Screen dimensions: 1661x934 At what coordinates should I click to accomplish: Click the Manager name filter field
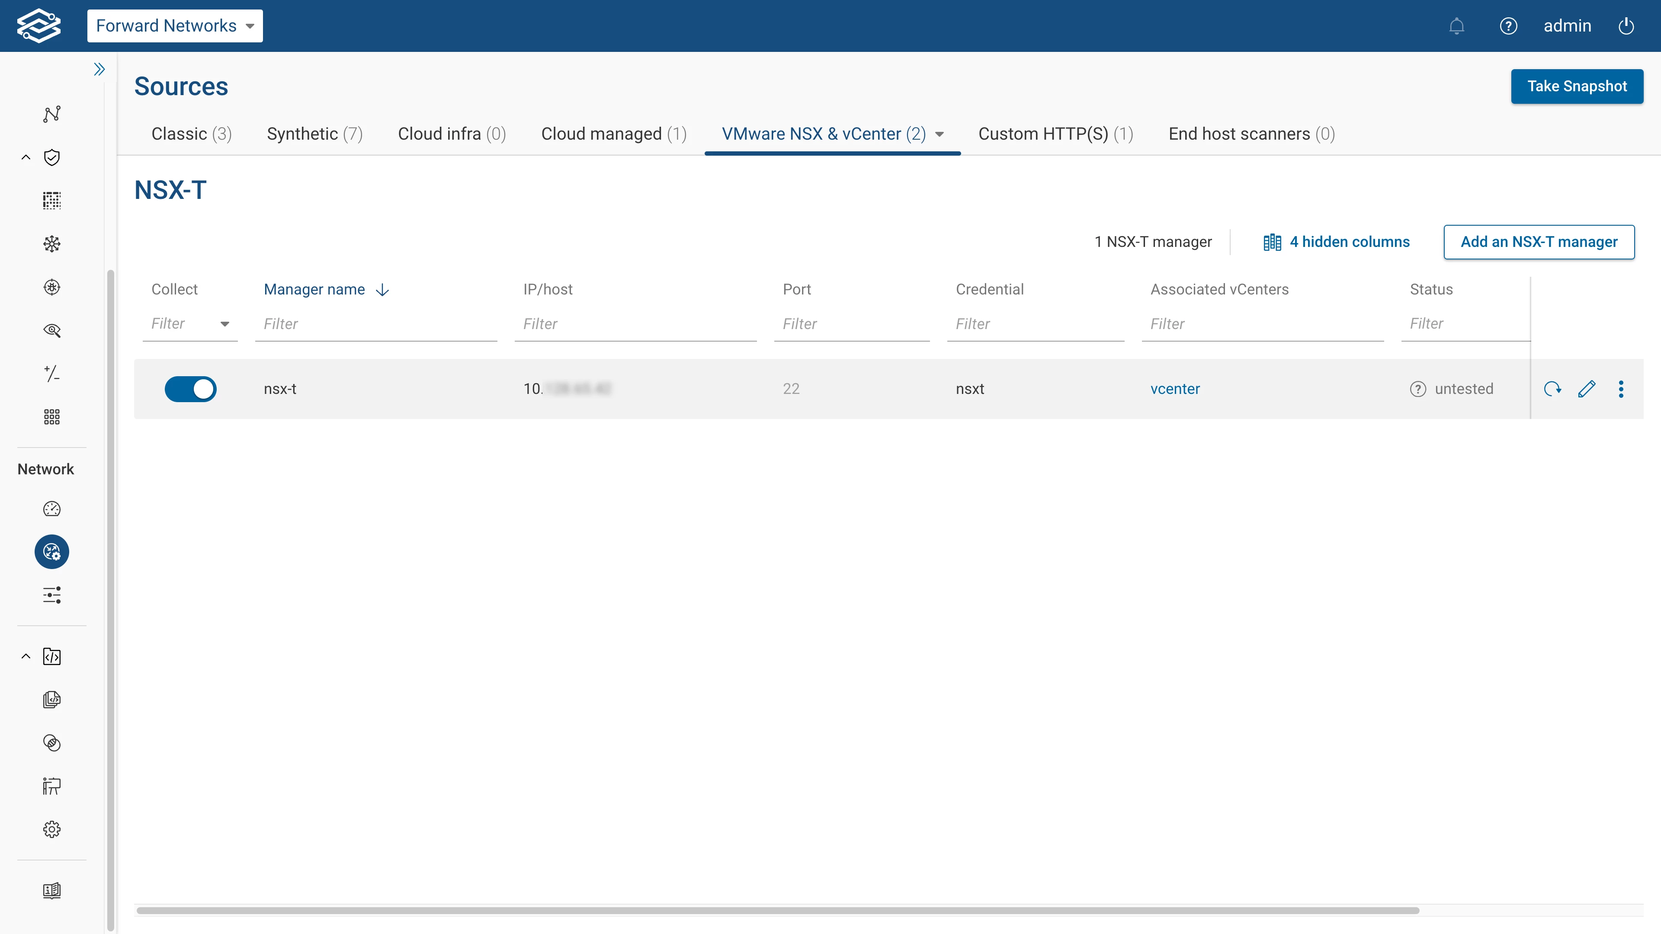376,323
